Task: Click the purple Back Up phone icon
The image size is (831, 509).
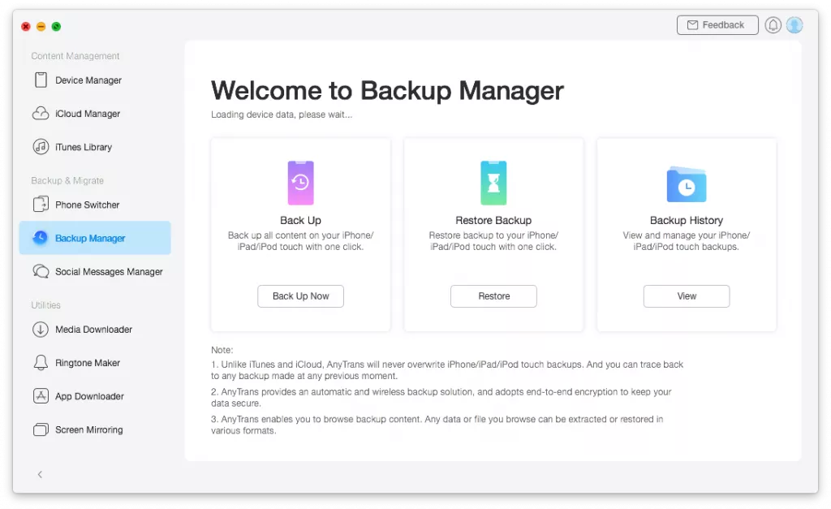Action: [300, 183]
